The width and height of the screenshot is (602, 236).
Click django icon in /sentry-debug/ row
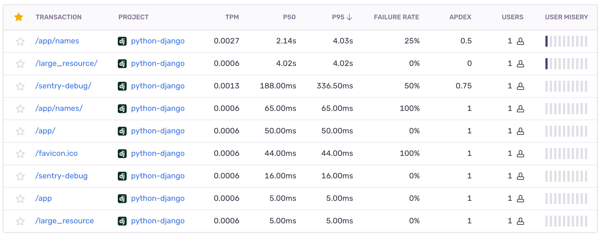(x=122, y=86)
